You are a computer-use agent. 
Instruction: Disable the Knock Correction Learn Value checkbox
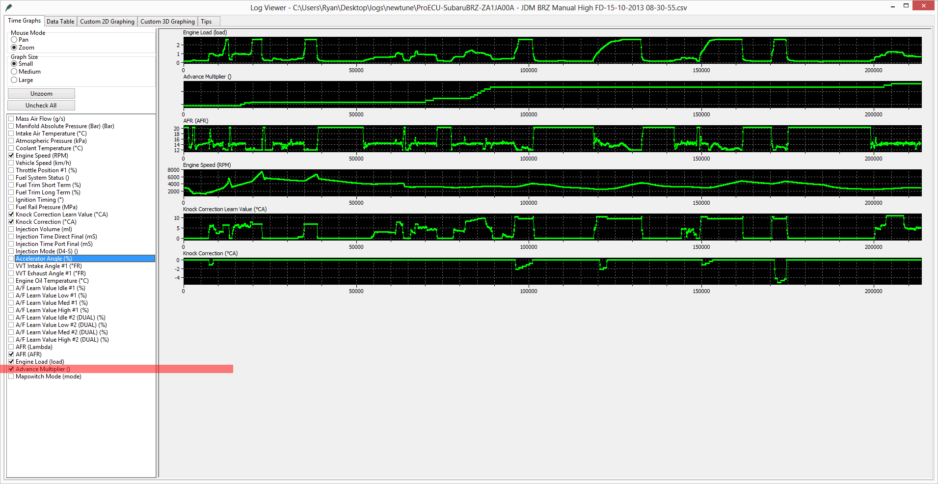(x=11, y=215)
